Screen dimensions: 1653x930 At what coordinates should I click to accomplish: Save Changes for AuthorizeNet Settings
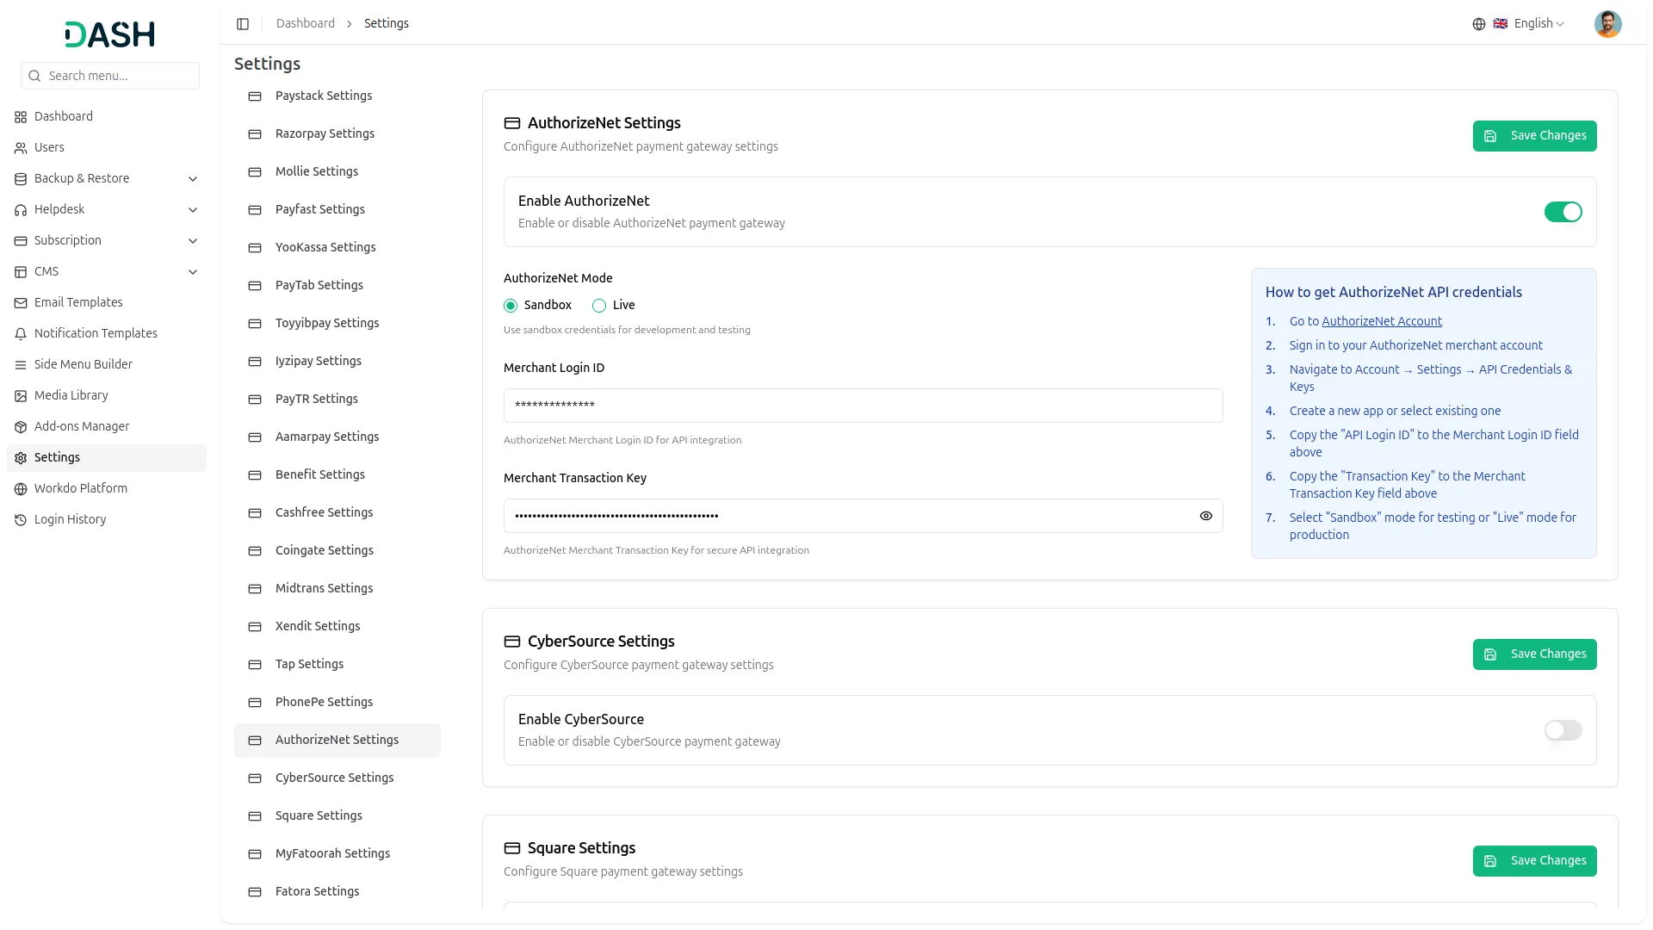(x=1534, y=136)
